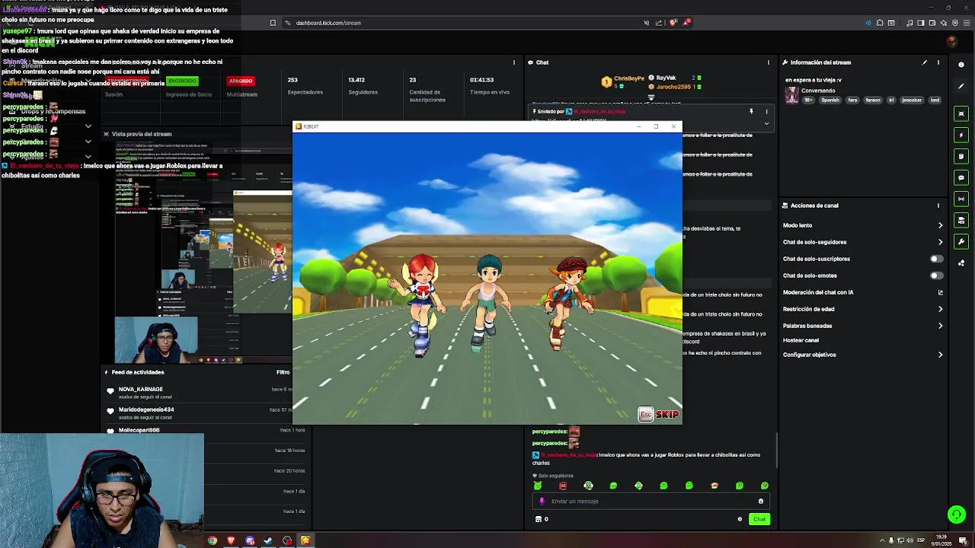Image resolution: width=975 pixels, height=548 pixels.
Task: Toggle the stream preview frame sidebar icon
Action: coord(961,113)
